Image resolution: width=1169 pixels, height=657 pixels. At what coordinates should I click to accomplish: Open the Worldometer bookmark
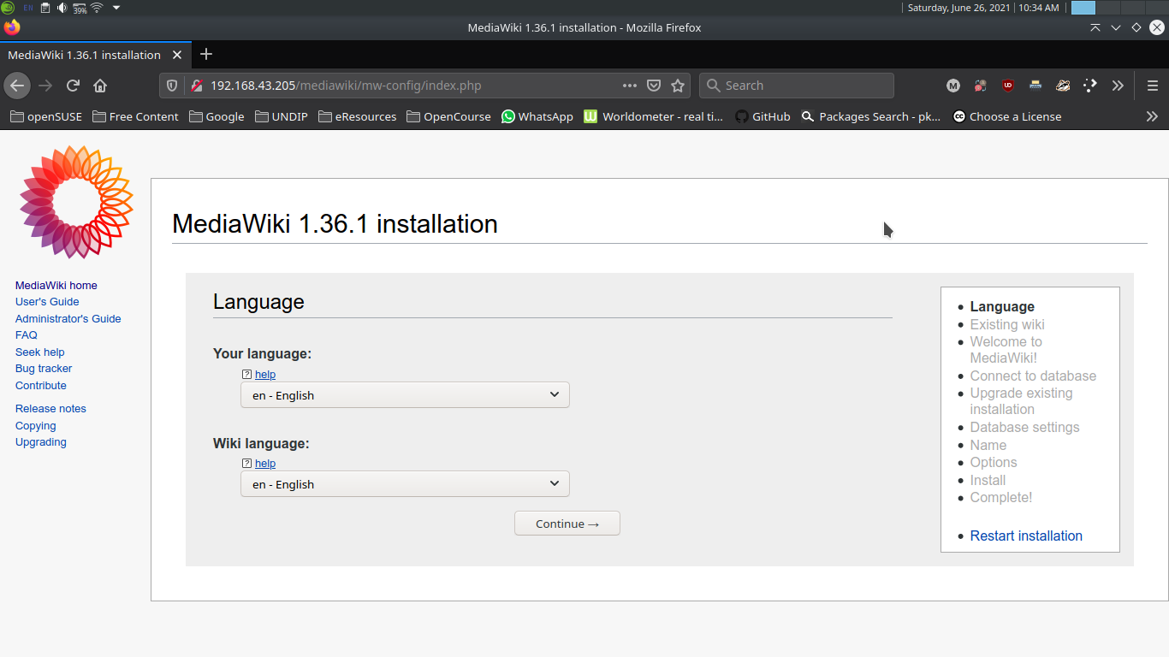tap(654, 116)
